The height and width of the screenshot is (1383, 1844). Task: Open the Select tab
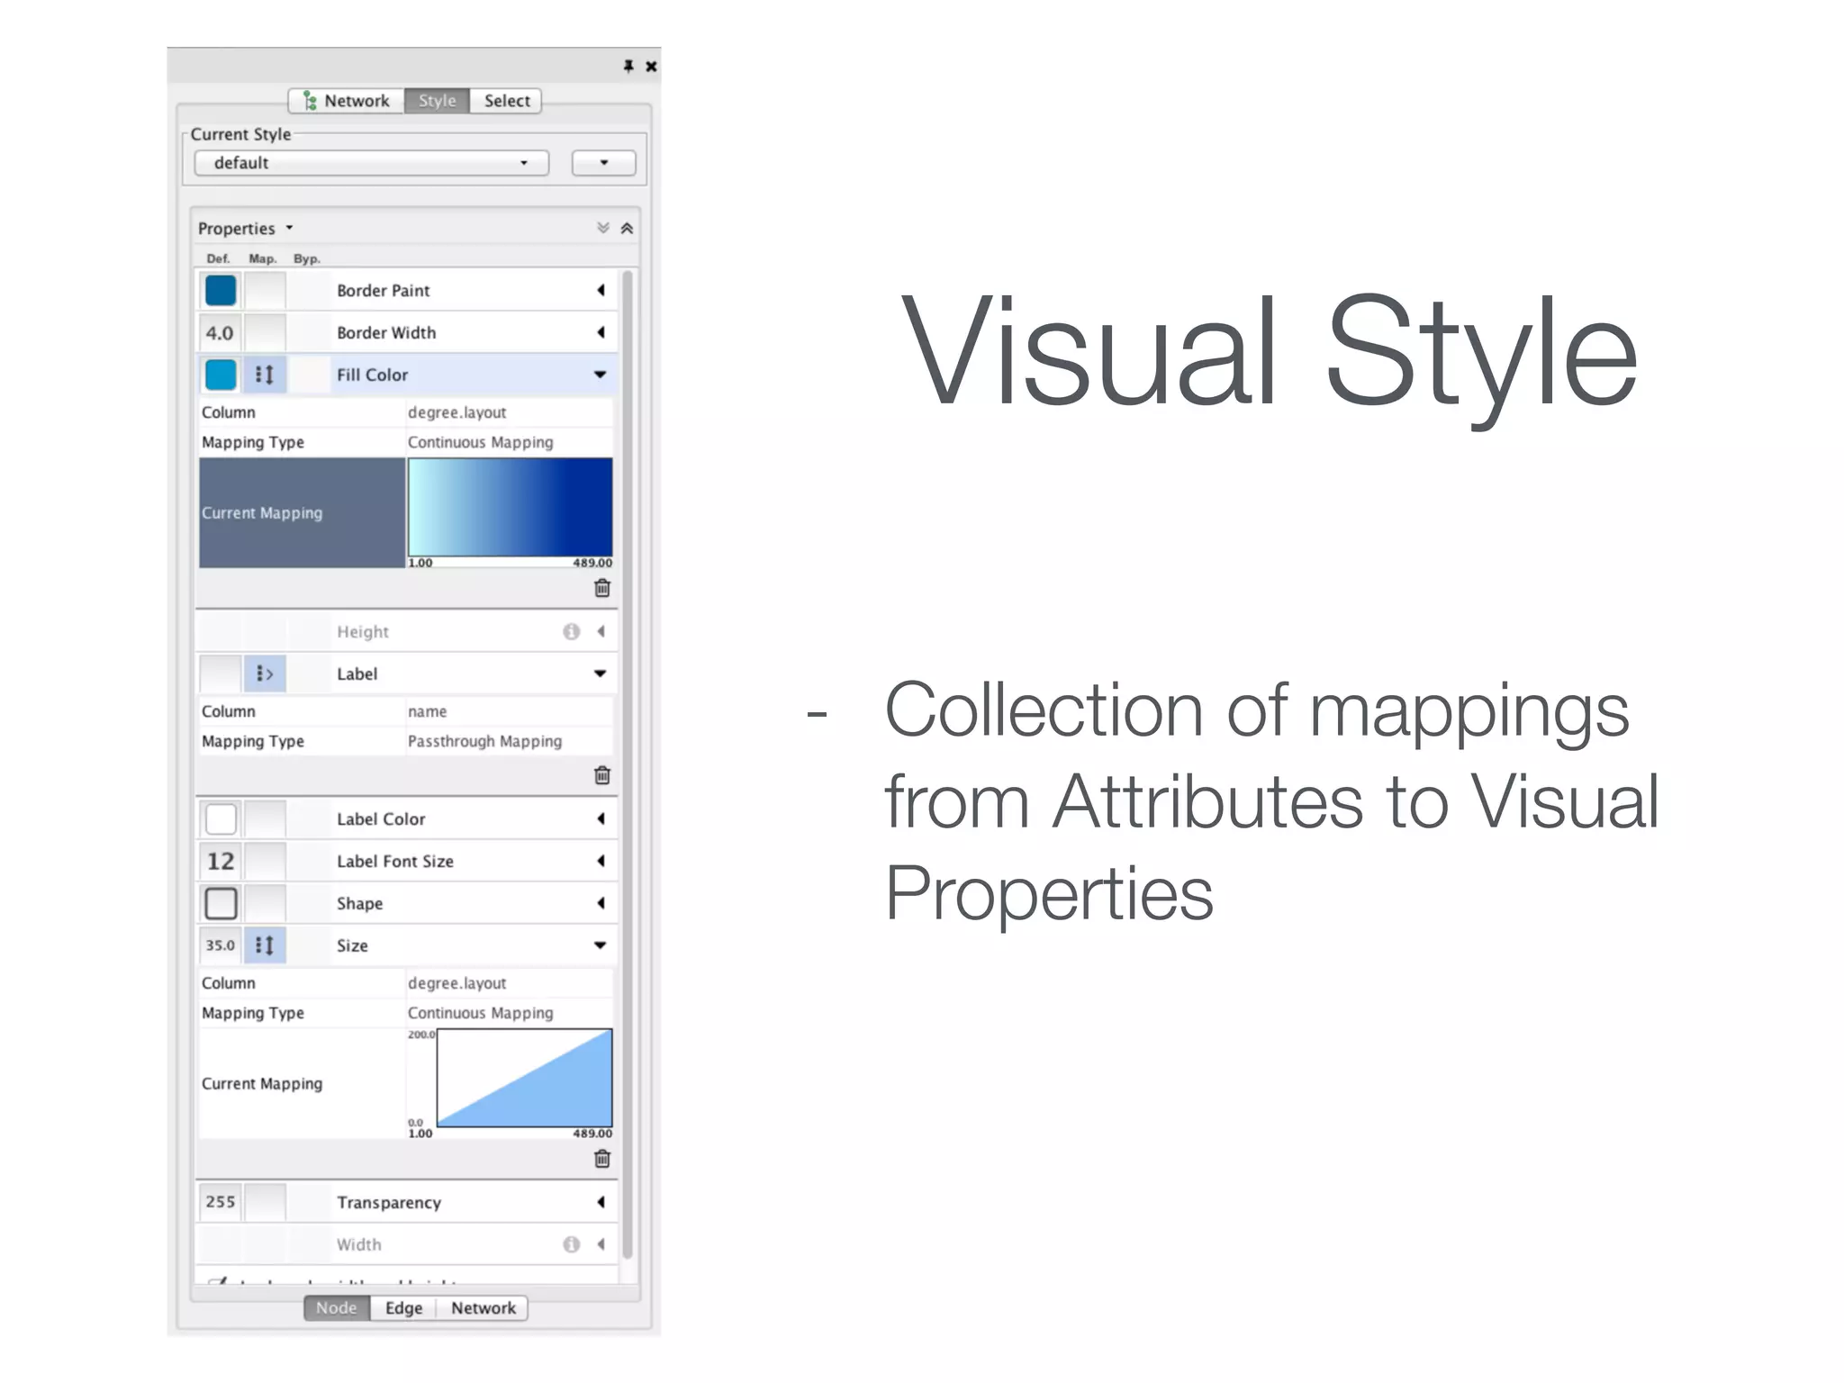(x=506, y=101)
